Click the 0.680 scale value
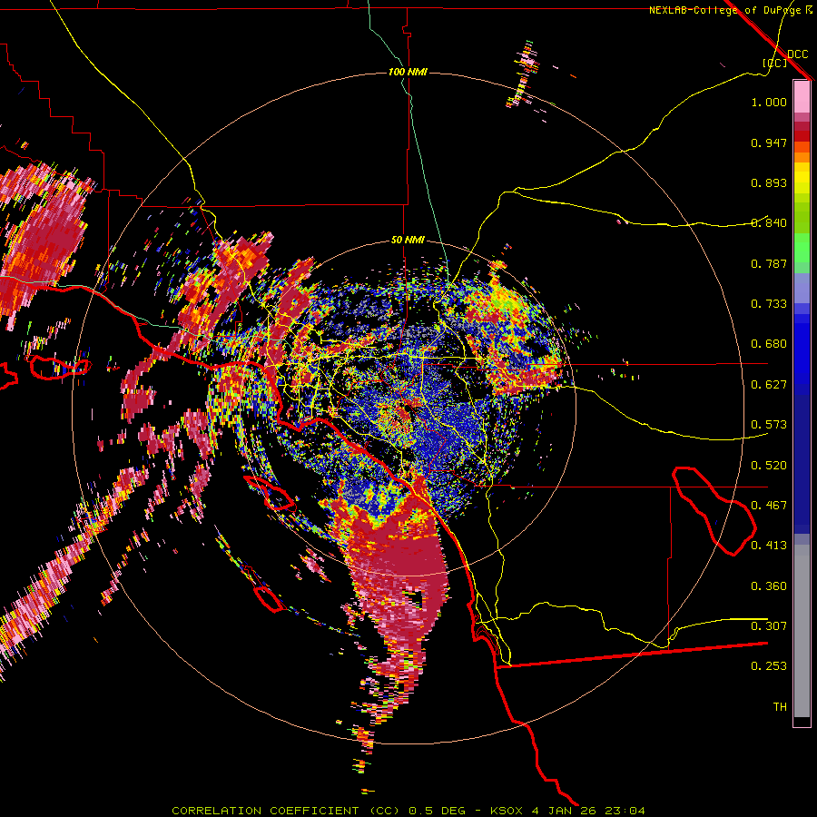 769,344
